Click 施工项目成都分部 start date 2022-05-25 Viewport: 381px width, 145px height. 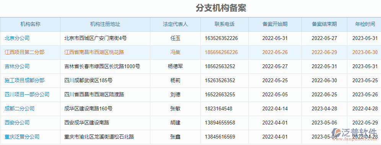coord(275,80)
